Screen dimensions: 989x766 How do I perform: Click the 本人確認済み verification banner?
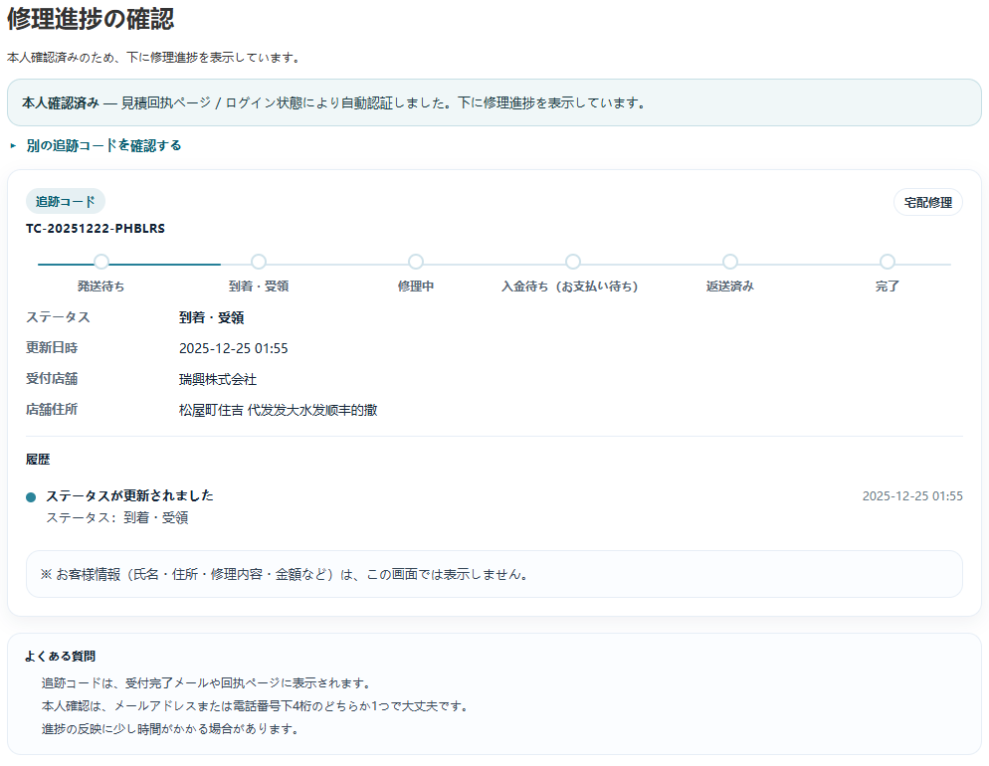(x=494, y=102)
